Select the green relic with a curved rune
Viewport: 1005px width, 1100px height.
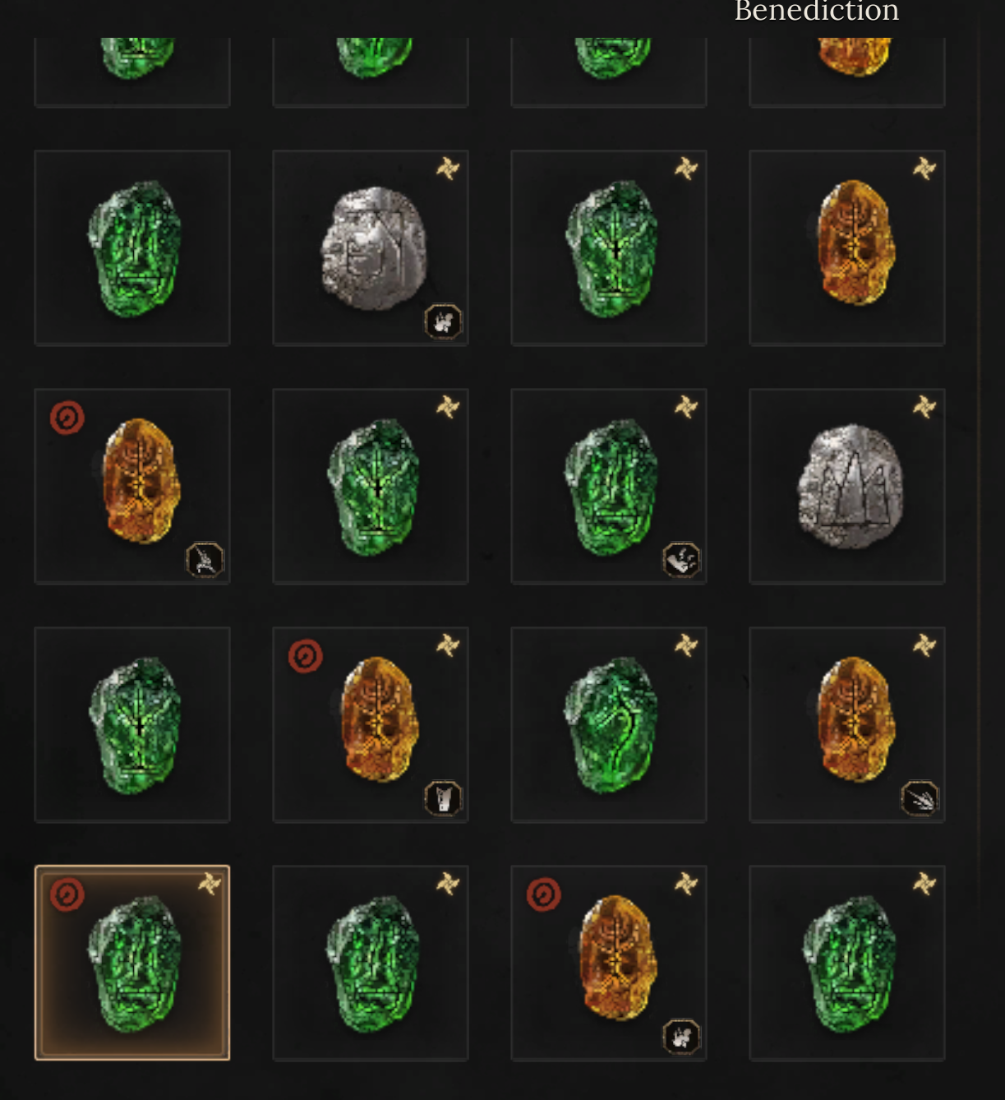[x=609, y=724]
